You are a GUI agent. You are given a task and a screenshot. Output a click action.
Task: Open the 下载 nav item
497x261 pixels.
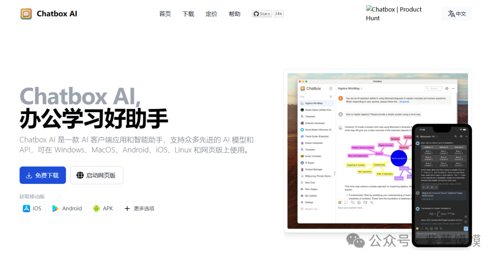click(x=188, y=14)
